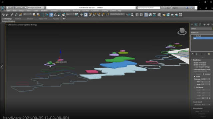213x119 pixels.
Task: Toggle Spinner Snap button
Action: pyautogui.click(x=103, y=15)
